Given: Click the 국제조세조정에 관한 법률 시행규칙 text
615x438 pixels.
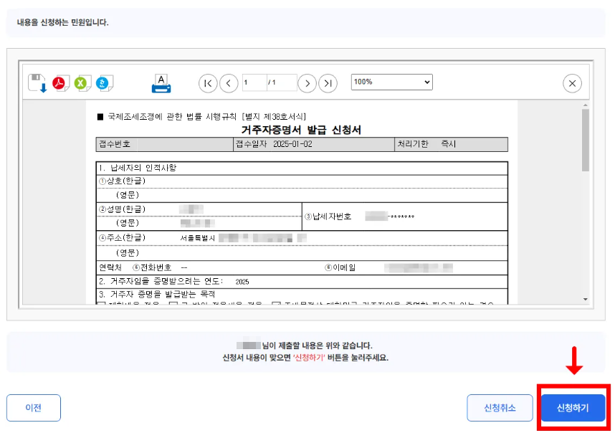Looking at the screenshot, I should tap(173, 116).
